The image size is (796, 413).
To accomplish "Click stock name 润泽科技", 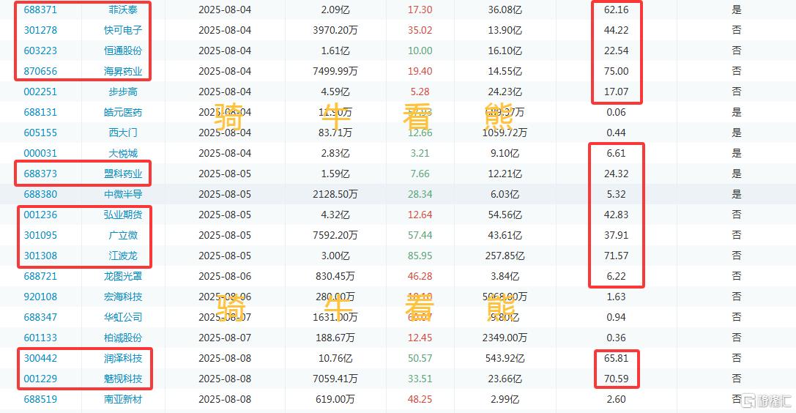I will point(123,358).
